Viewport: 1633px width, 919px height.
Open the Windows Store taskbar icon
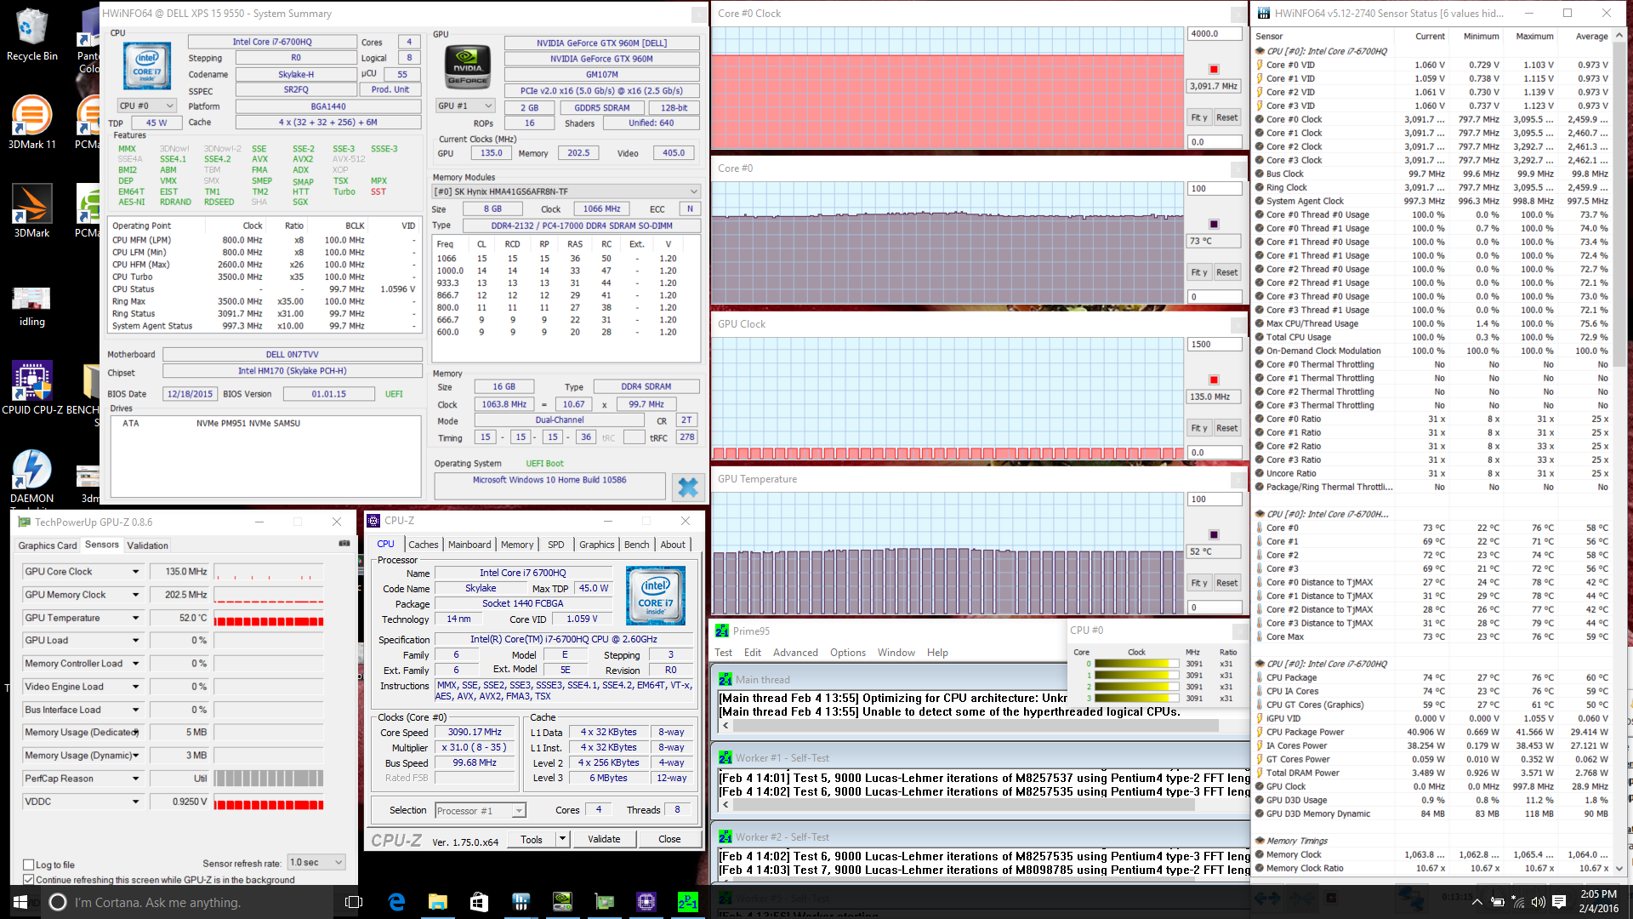[x=479, y=902]
